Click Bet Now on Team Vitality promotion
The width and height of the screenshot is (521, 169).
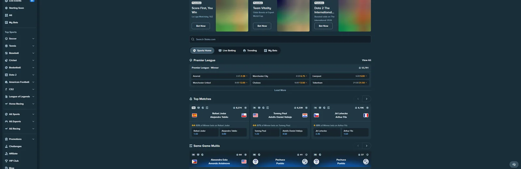click(262, 26)
